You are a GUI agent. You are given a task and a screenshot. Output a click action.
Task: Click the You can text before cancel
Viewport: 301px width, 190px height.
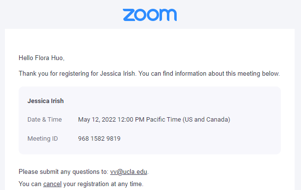(x=30, y=184)
